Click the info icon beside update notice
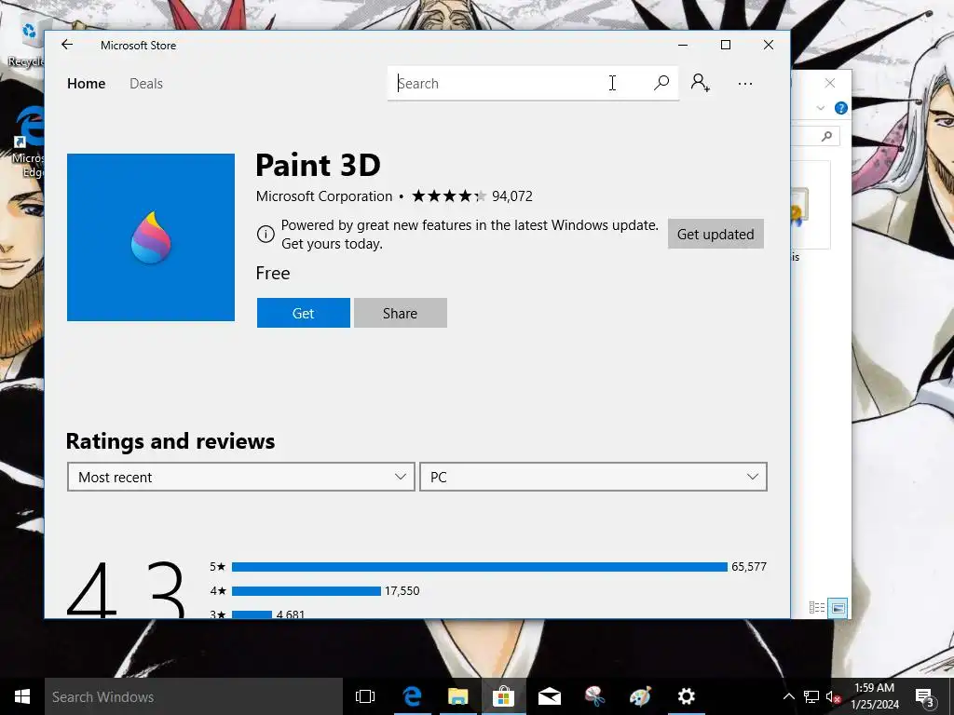Image resolution: width=954 pixels, height=715 pixels. 266,234
